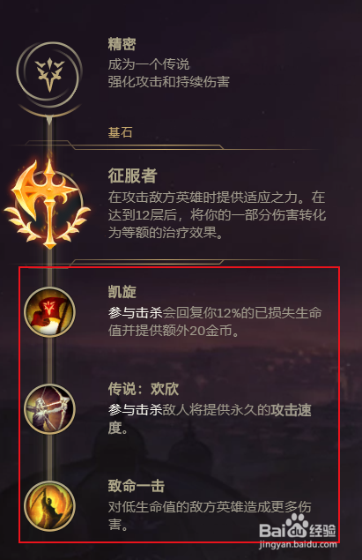This screenshot has width=362, height=560.
Task: Select the 致命一击 rune name text
Action: 137,486
